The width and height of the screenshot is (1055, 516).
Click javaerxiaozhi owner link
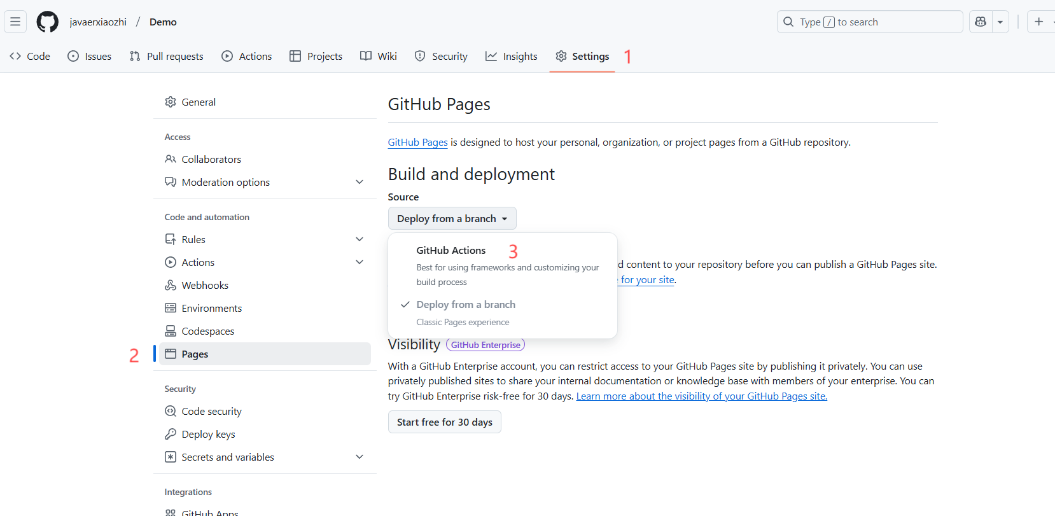click(x=98, y=22)
